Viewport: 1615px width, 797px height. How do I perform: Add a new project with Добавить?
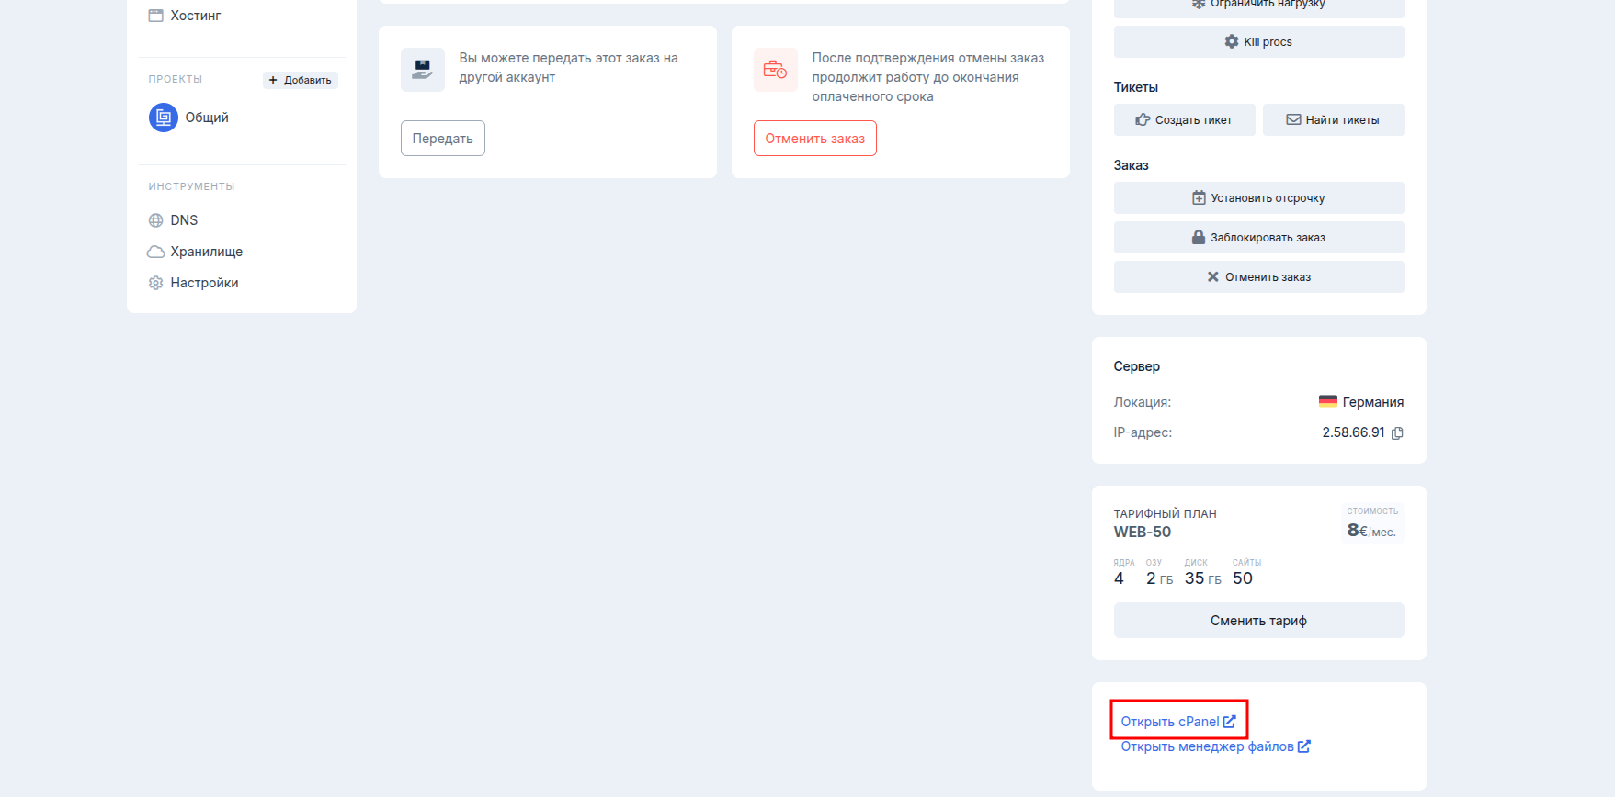coord(301,80)
